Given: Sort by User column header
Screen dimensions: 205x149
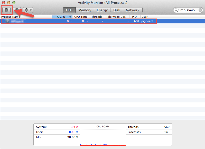Looking at the screenshot, I should tap(145, 17).
